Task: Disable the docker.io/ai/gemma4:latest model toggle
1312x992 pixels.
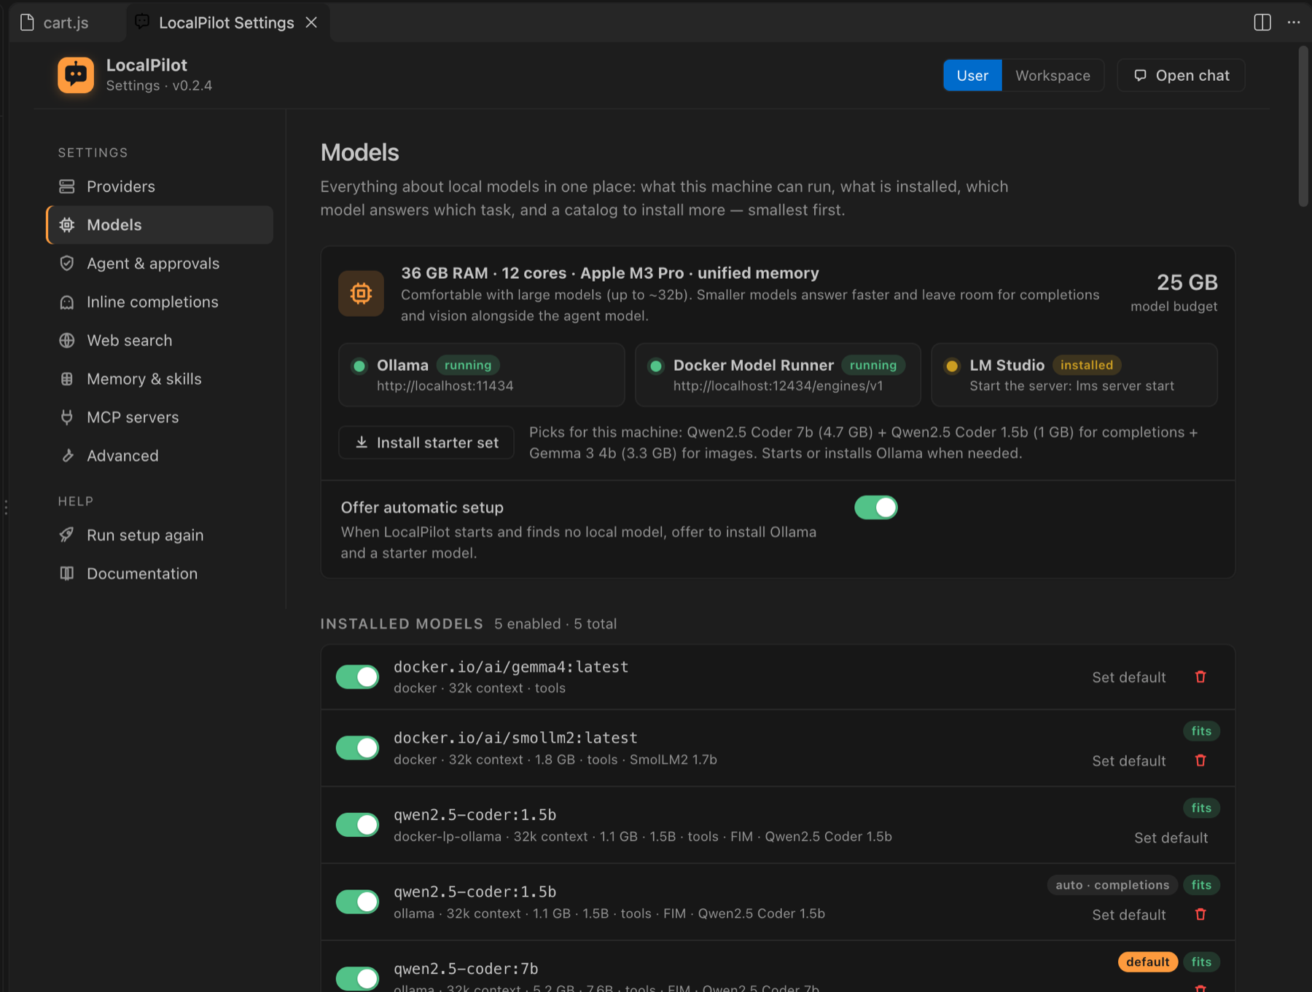Action: (357, 677)
